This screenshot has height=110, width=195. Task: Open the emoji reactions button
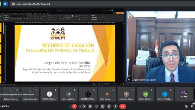tap(96, 106)
